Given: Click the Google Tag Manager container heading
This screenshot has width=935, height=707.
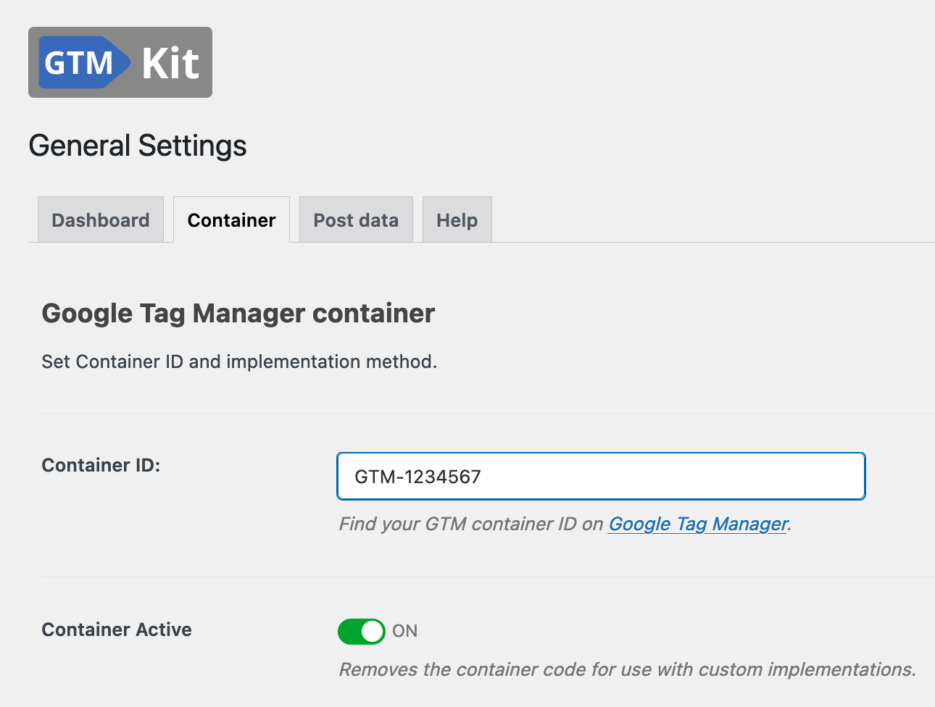Looking at the screenshot, I should pyautogui.click(x=238, y=314).
